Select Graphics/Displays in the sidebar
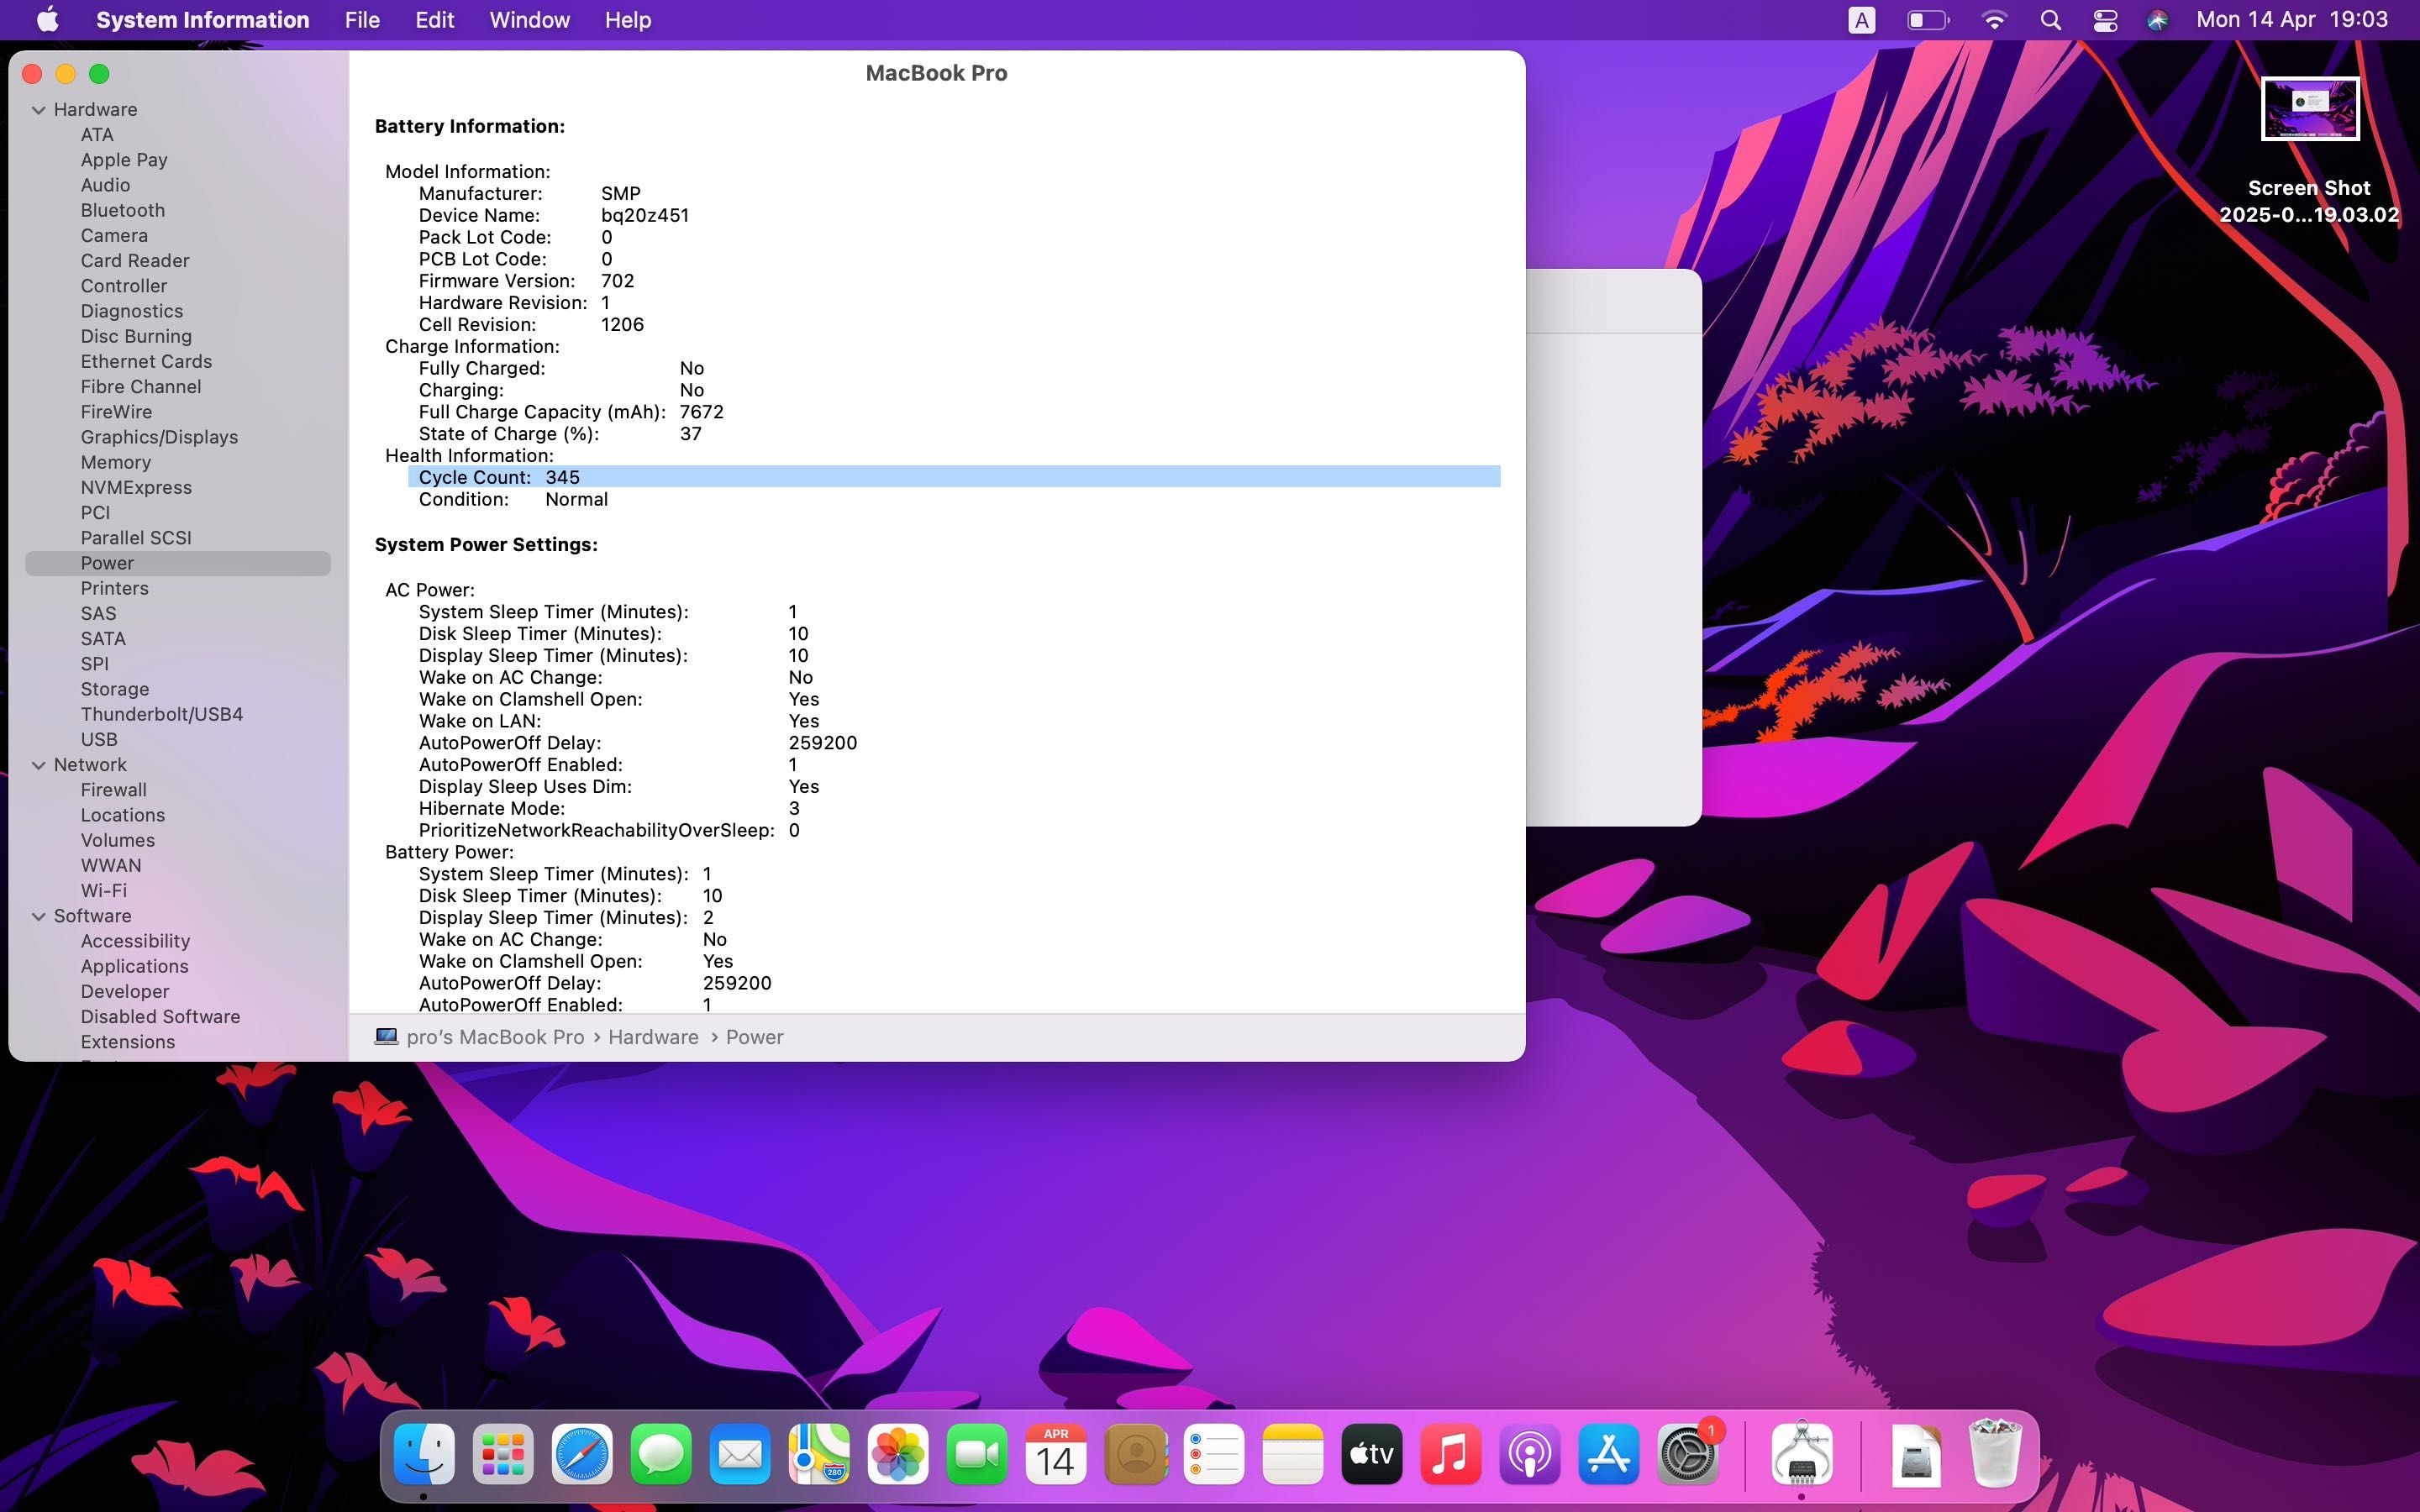2420x1512 pixels. [159, 437]
